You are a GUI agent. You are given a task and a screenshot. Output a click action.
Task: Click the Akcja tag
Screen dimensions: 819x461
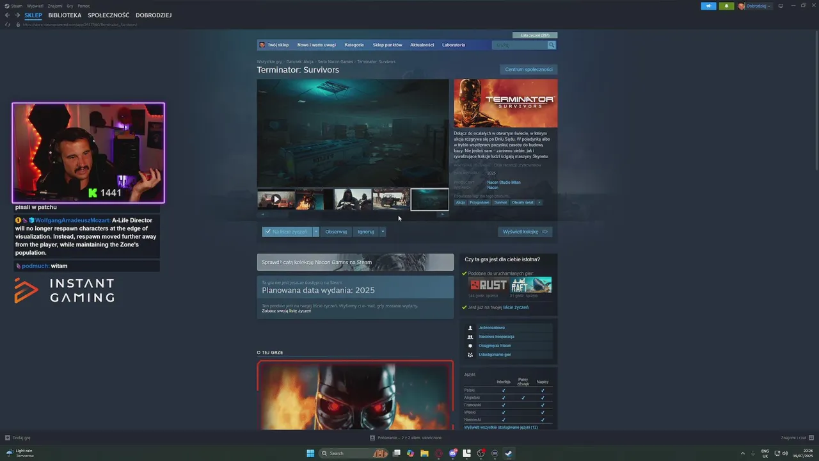(x=461, y=202)
